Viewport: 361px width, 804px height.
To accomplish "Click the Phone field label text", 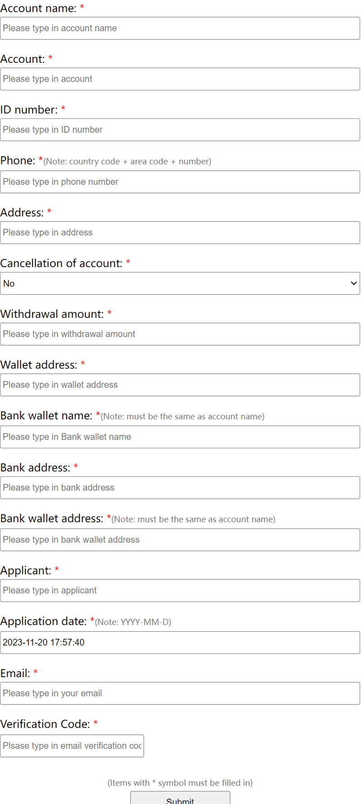I will pos(18,161).
